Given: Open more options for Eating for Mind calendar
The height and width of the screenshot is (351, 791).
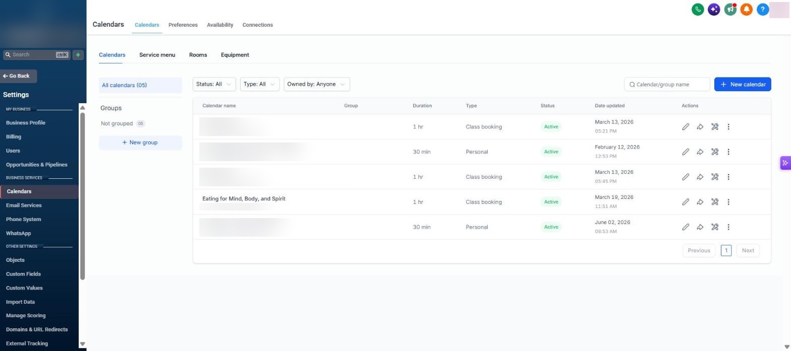Looking at the screenshot, I should [x=728, y=202].
